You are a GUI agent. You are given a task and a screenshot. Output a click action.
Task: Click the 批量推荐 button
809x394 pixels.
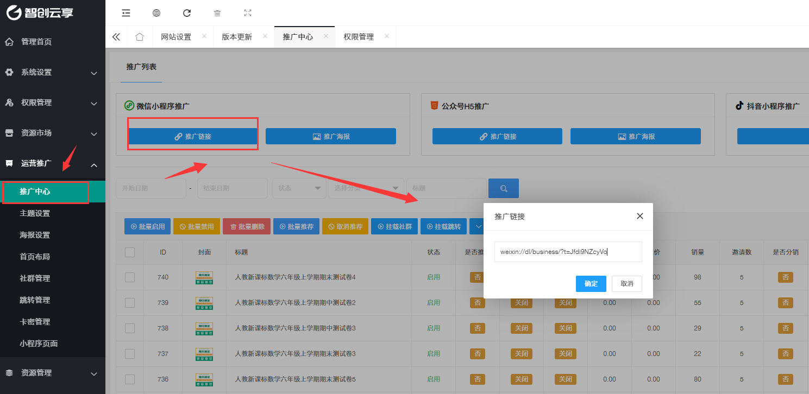(296, 226)
